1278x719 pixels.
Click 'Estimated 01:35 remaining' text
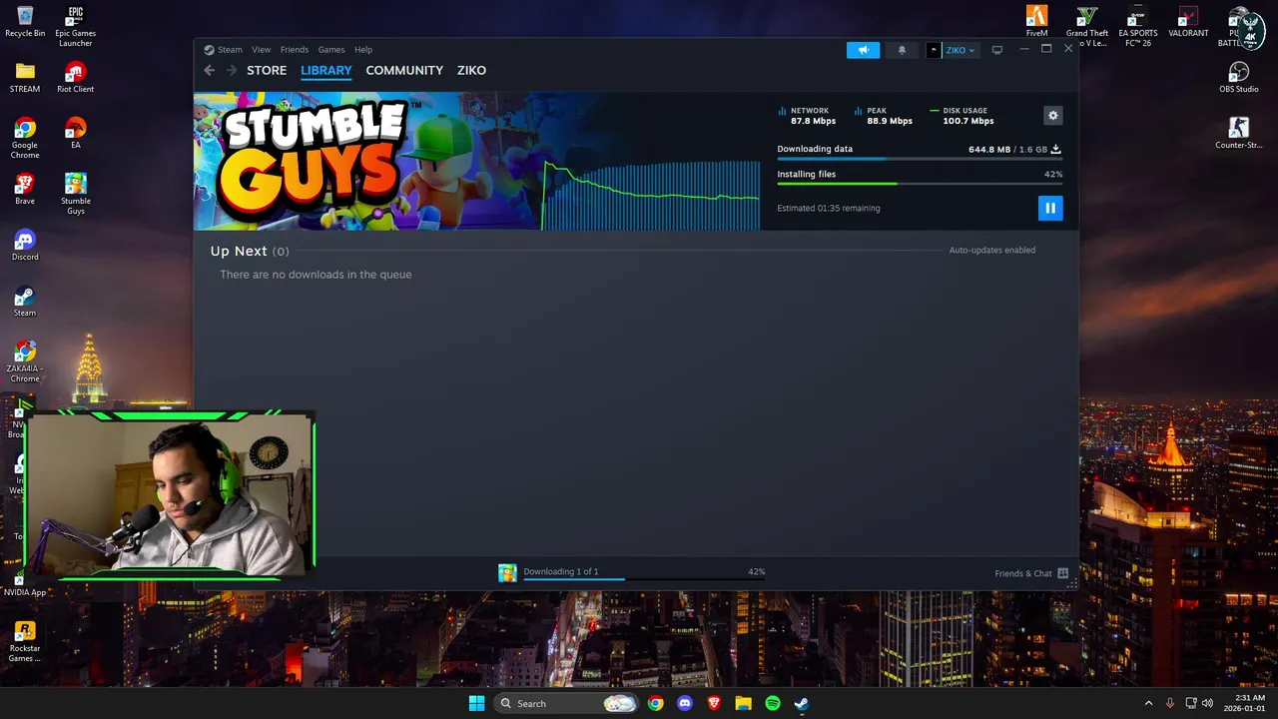[829, 208]
